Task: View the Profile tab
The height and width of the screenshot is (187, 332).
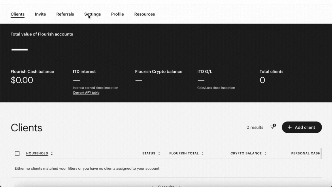Action: 118,14
